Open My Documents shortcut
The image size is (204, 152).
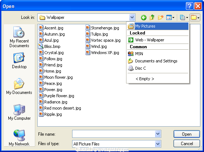[19, 86]
